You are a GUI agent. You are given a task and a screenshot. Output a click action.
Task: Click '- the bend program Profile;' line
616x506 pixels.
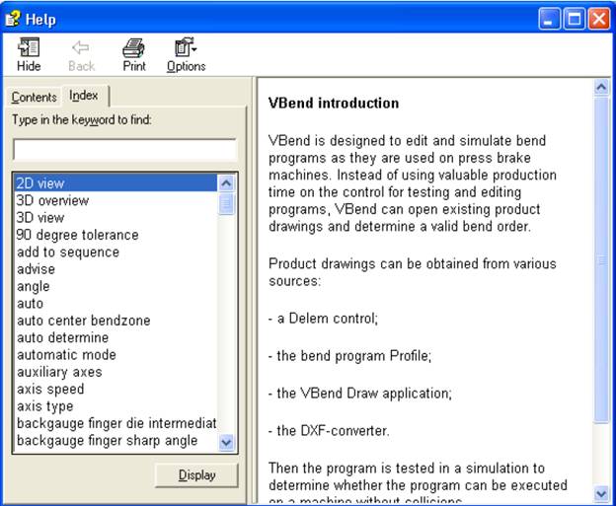[349, 356]
